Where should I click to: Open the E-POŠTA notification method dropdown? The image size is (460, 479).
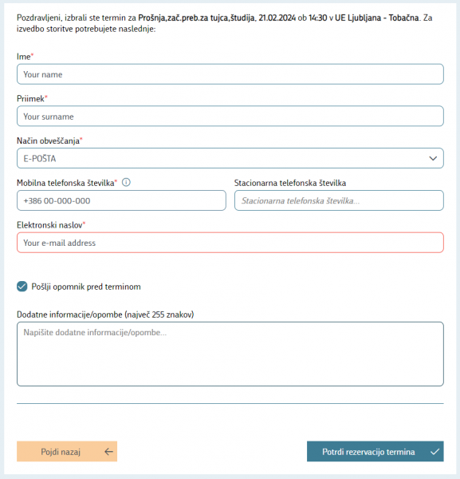pyautogui.click(x=230, y=158)
